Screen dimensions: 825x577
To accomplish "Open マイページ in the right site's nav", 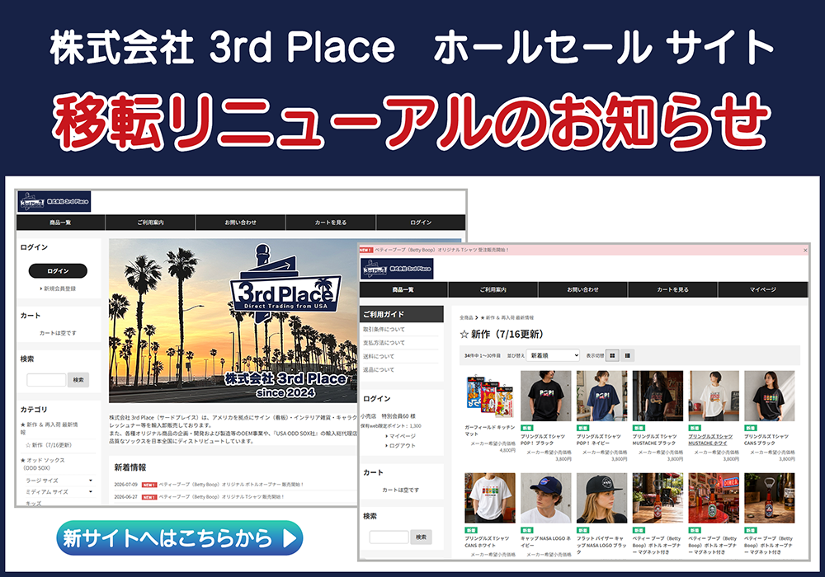I will click(x=763, y=289).
